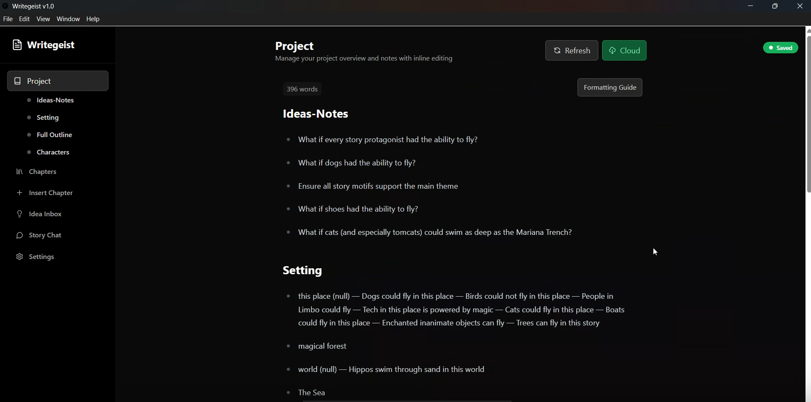The width and height of the screenshot is (811, 402).
Task: Click the Chapters library icon
Action: click(x=19, y=172)
